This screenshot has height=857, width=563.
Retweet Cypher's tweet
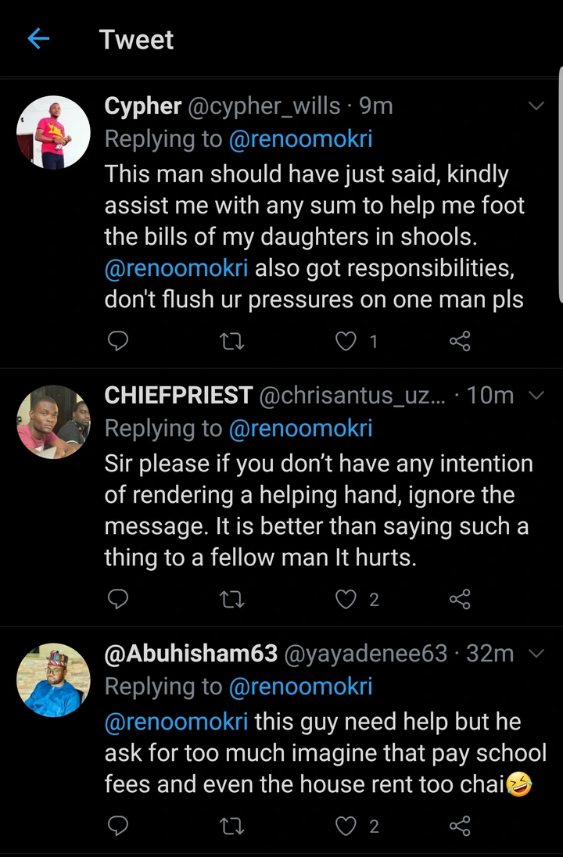[x=231, y=341]
